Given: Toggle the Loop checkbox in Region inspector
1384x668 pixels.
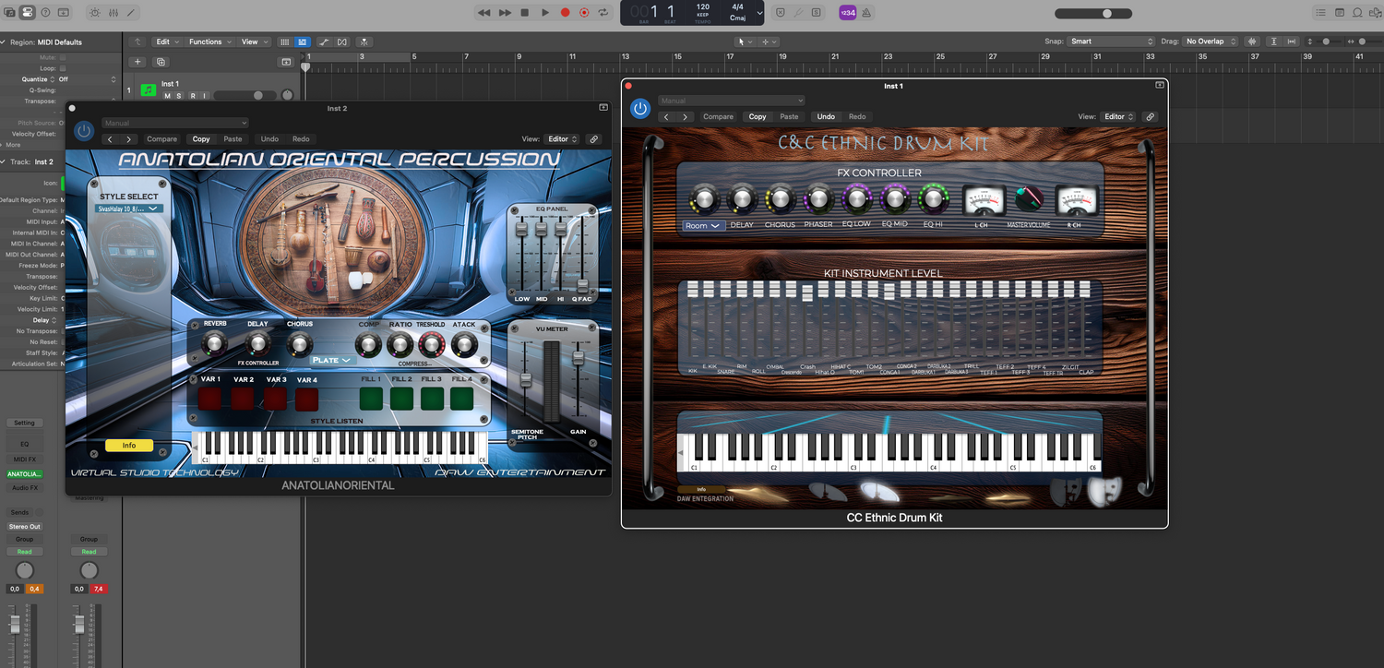Looking at the screenshot, I should click(63, 68).
